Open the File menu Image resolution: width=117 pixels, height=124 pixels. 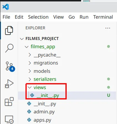click(7, 17)
